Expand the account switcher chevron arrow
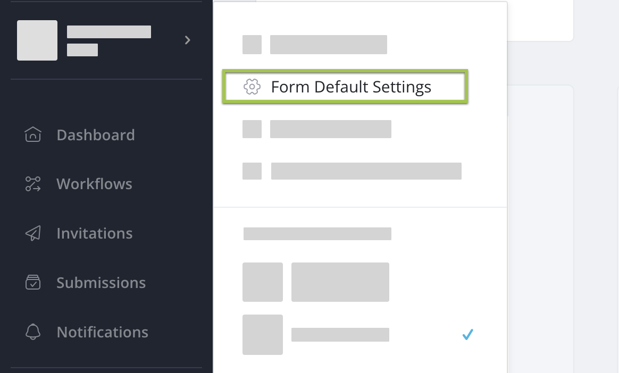 [x=187, y=40]
